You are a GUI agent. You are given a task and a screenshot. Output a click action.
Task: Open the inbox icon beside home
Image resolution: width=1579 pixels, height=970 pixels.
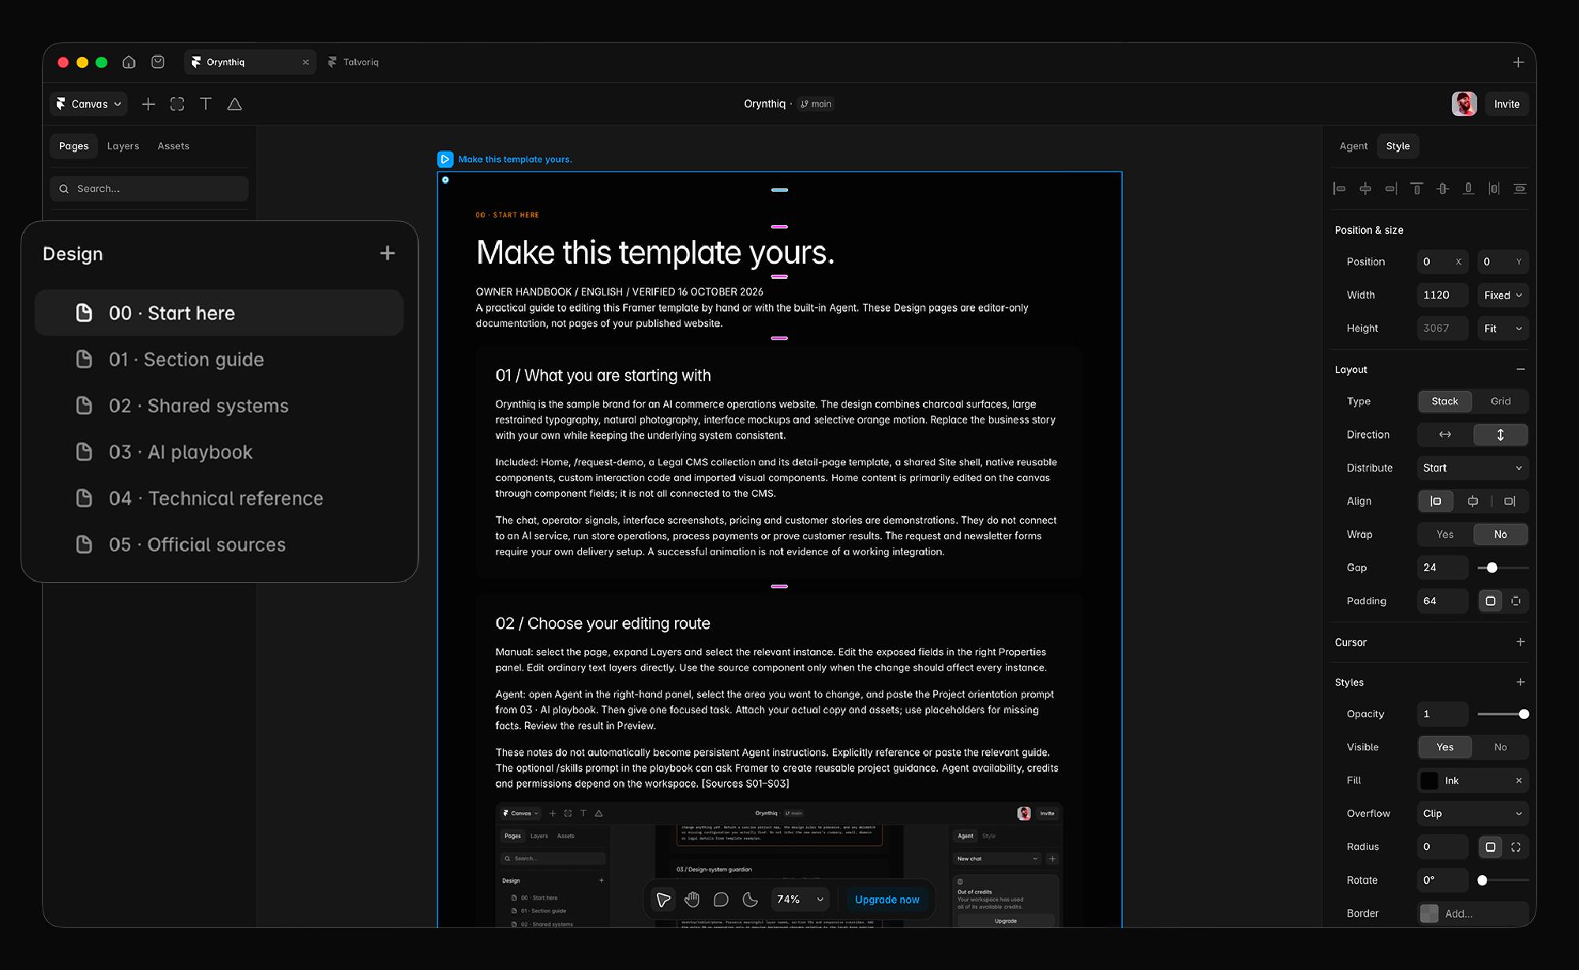158,62
